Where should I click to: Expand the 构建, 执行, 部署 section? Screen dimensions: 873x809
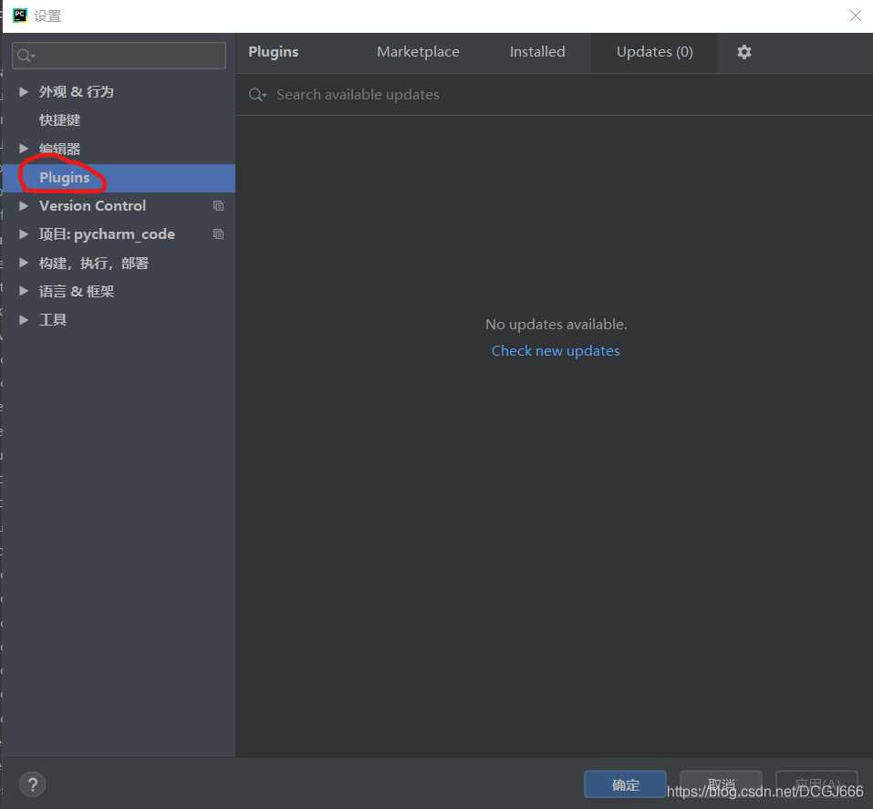24,263
